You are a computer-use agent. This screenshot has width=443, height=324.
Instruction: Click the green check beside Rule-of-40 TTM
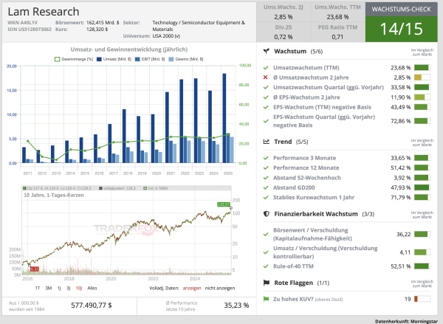click(x=266, y=266)
